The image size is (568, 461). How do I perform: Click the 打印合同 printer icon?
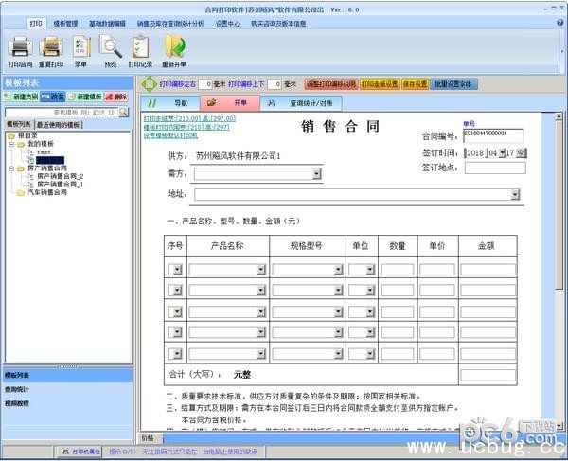(20, 47)
